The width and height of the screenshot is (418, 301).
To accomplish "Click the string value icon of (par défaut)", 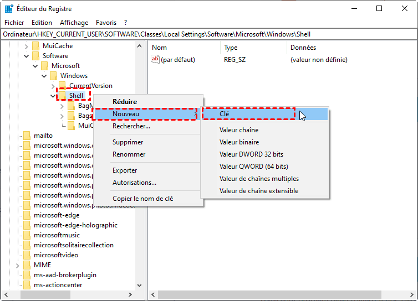I will tap(155, 59).
